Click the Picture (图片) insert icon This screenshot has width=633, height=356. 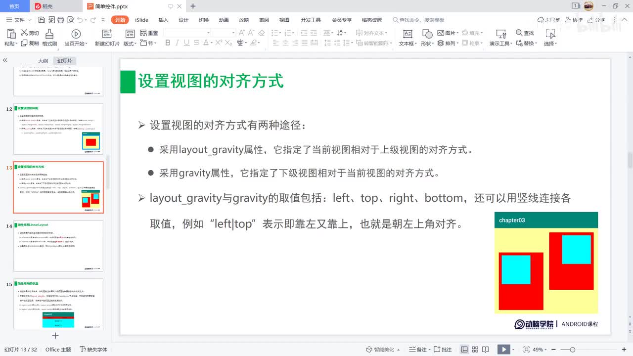[x=441, y=33]
